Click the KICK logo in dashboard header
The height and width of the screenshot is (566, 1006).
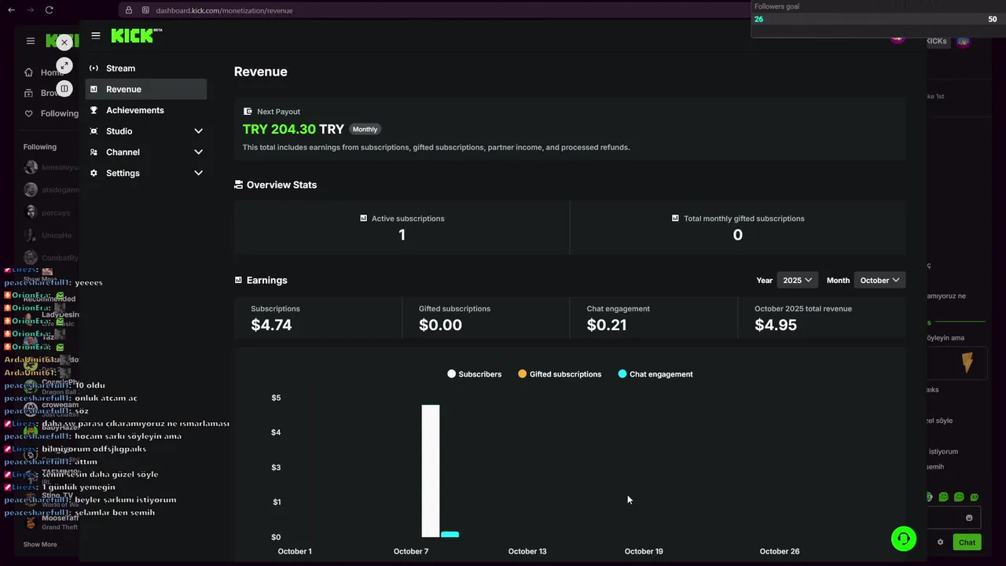coord(136,35)
